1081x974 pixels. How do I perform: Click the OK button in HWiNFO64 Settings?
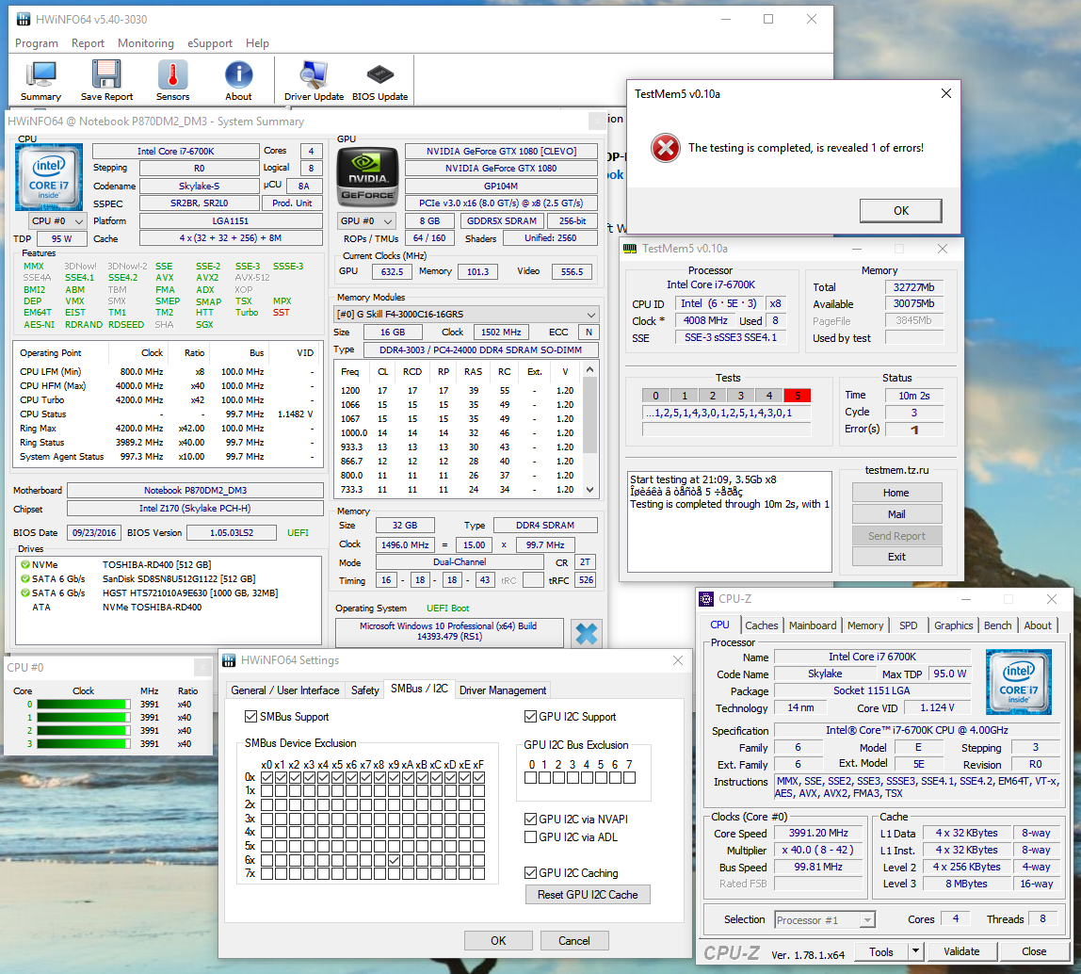[x=498, y=940]
